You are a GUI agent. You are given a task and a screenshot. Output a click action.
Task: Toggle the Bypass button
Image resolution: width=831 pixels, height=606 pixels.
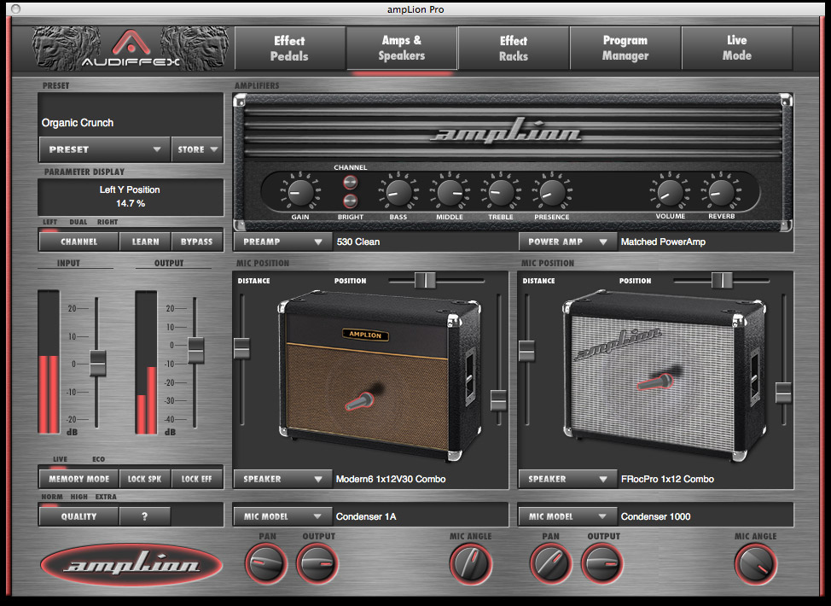pyautogui.click(x=196, y=242)
